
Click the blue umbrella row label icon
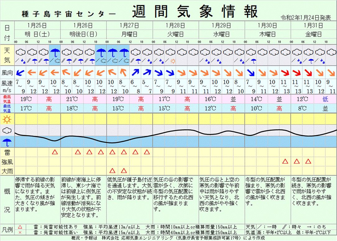tap(7, 142)
